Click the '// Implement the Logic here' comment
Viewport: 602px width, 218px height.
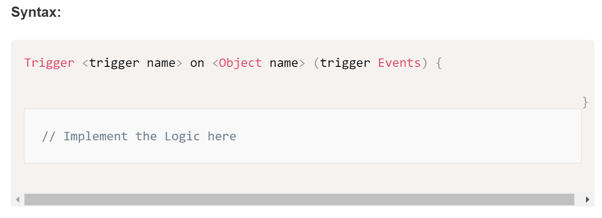click(x=139, y=136)
